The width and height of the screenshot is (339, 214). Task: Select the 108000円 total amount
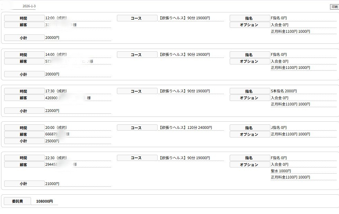pyautogui.click(x=44, y=201)
